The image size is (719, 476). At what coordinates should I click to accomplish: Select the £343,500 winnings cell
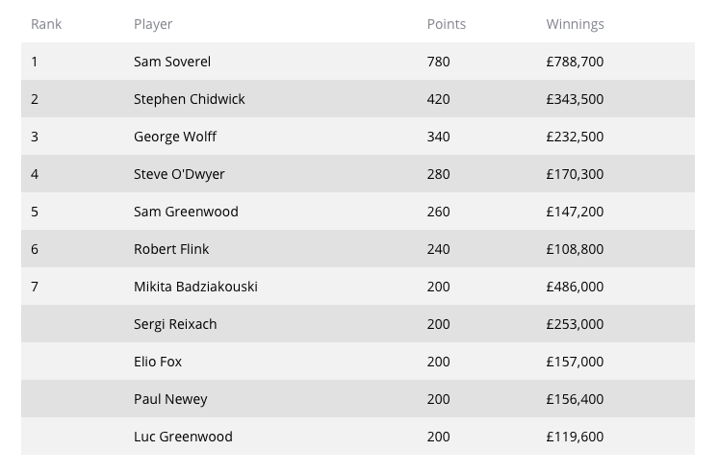(x=575, y=99)
